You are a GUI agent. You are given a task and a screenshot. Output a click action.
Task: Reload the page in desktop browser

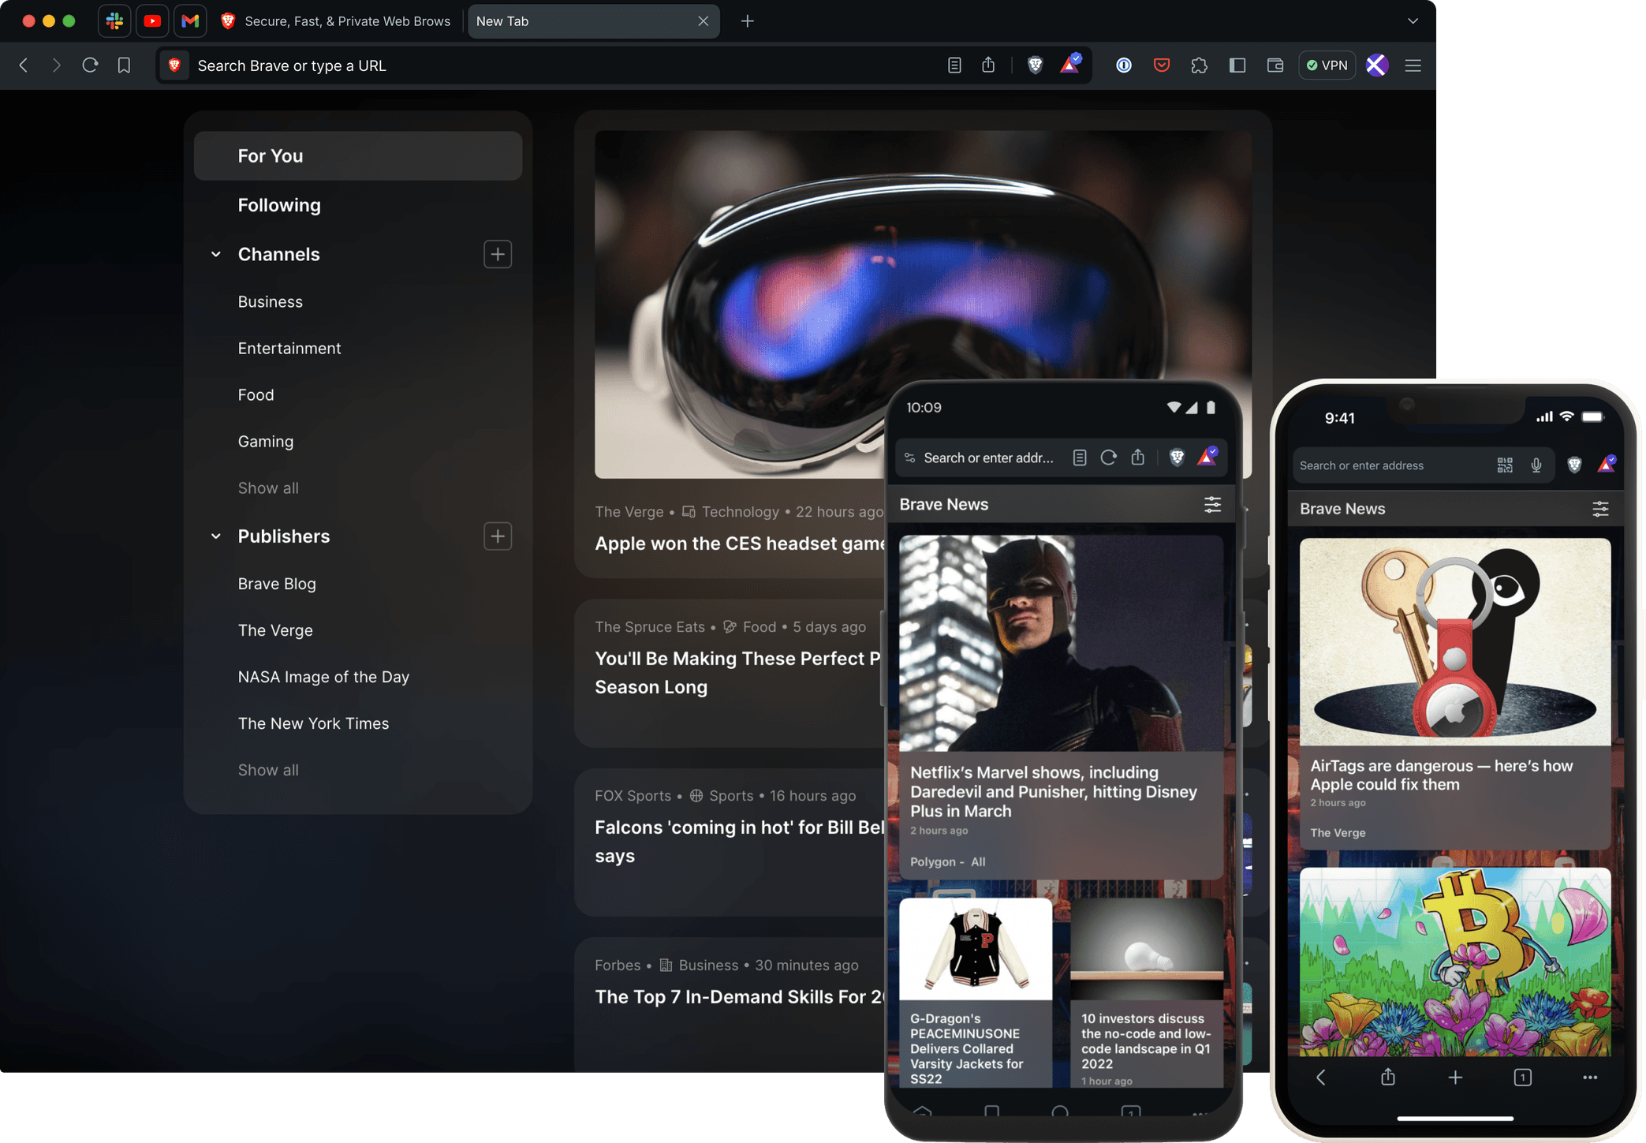(x=90, y=65)
